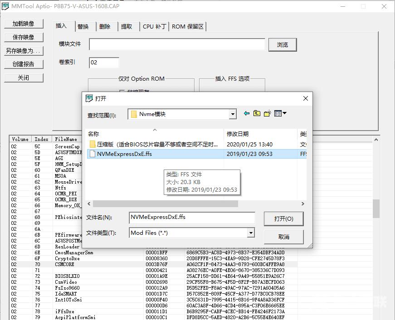
Task: Click 打开(O) to open the file
Action: pyautogui.click(x=283, y=218)
